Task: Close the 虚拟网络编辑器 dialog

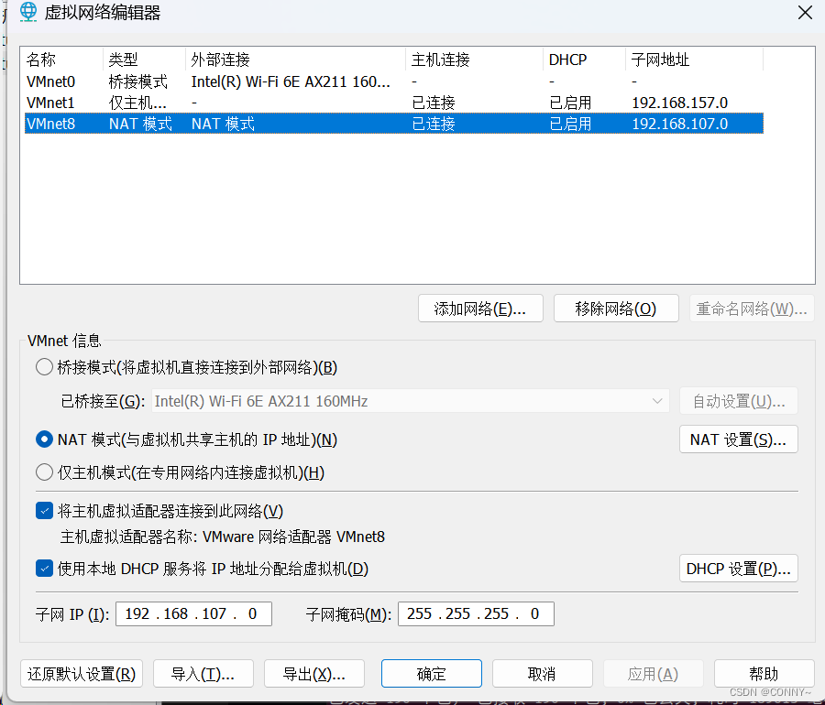Action: tap(805, 13)
